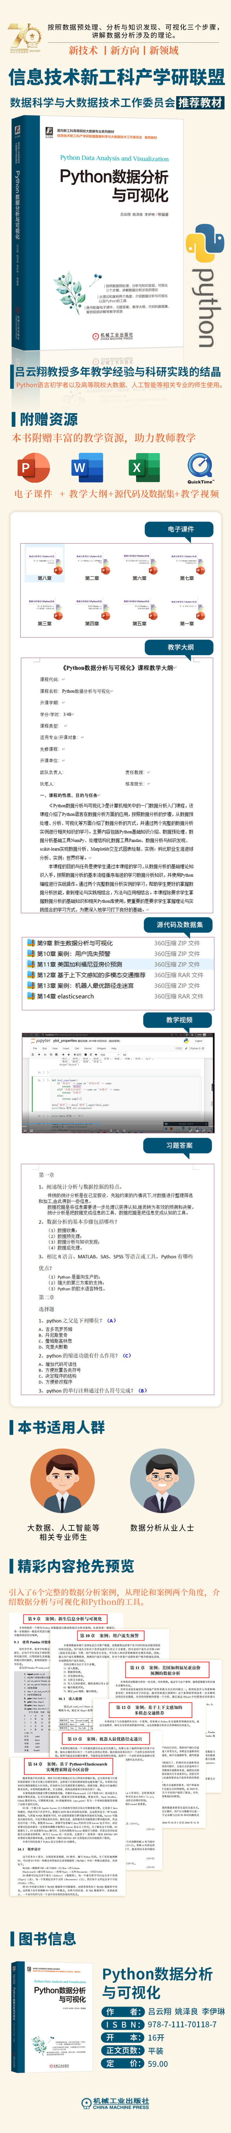Click the 正文页数 label in book info

click(x=123, y=2050)
